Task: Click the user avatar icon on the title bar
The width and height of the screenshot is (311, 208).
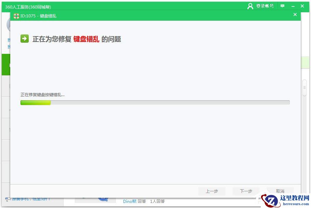Action: coord(249,6)
